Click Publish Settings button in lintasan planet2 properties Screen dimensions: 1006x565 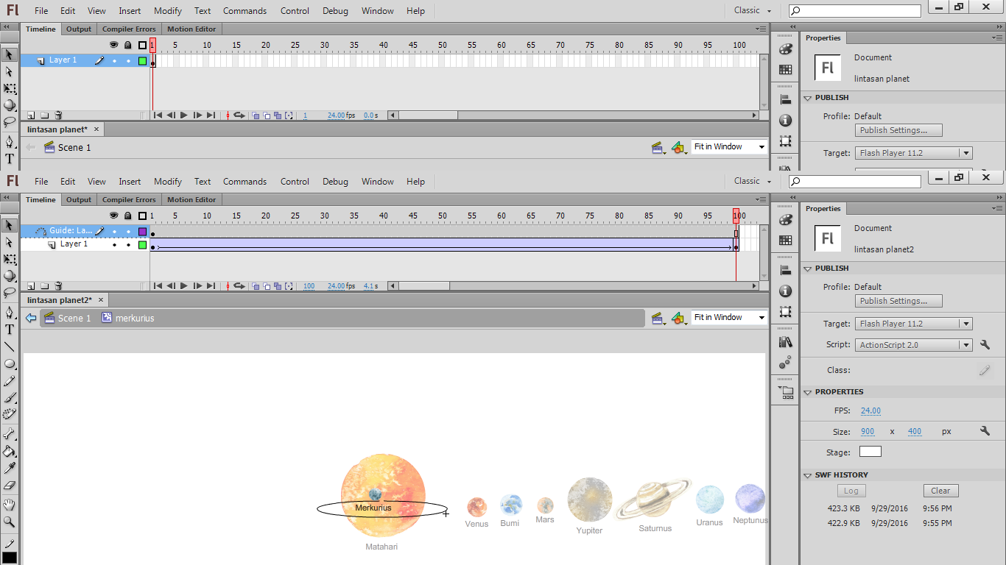[x=898, y=301]
